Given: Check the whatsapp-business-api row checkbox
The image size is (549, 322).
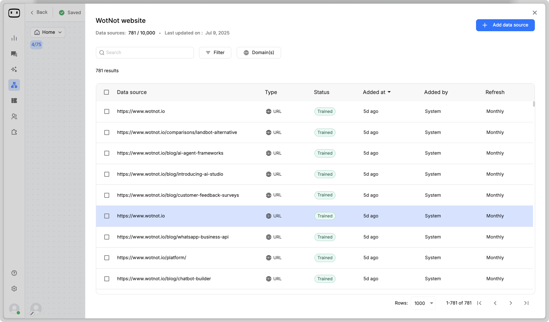Looking at the screenshot, I should point(107,237).
